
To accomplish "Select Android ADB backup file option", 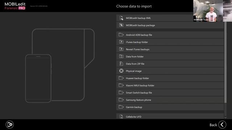I will [170, 35].
